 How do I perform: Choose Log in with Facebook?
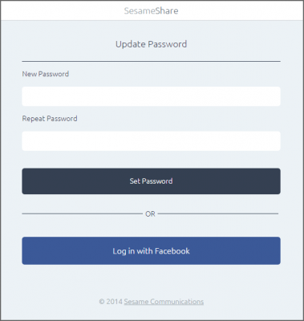151,250
